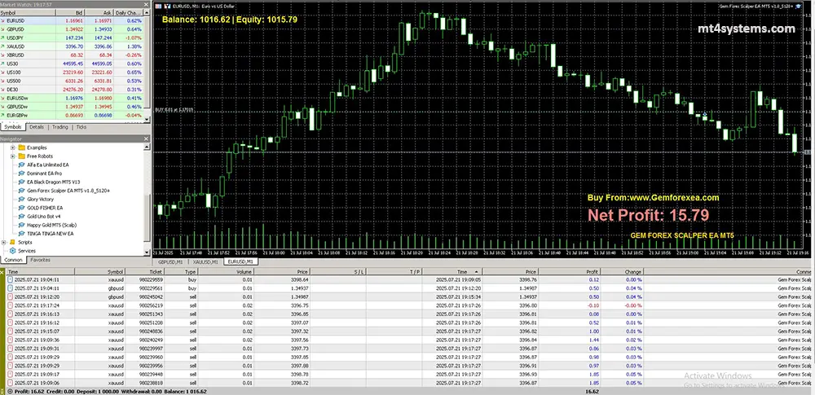Click the Volume column header in history
This screenshot has height=395, width=815.
click(x=225, y=272)
